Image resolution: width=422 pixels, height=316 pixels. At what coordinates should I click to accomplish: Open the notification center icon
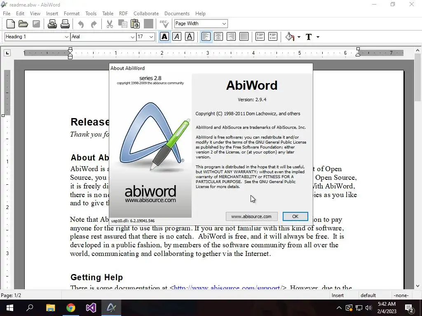coord(409,308)
